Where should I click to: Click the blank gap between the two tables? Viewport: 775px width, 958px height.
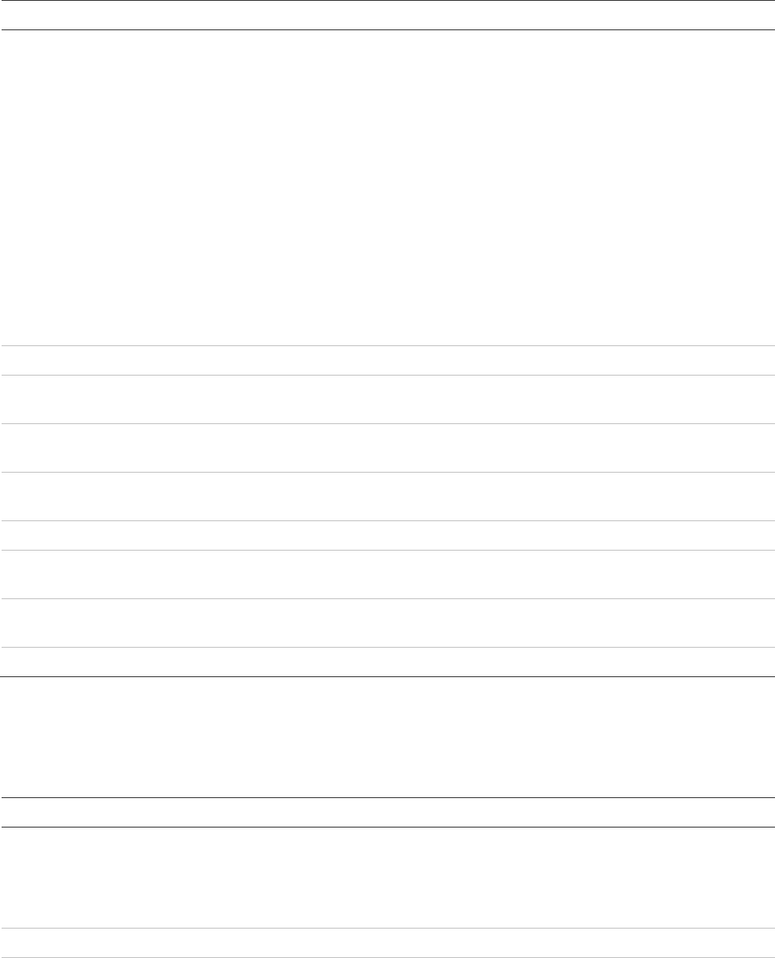(x=387, y=738)
